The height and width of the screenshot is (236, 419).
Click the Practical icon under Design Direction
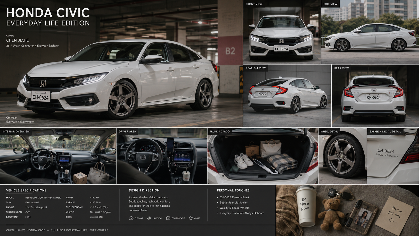tap(149, 218)
